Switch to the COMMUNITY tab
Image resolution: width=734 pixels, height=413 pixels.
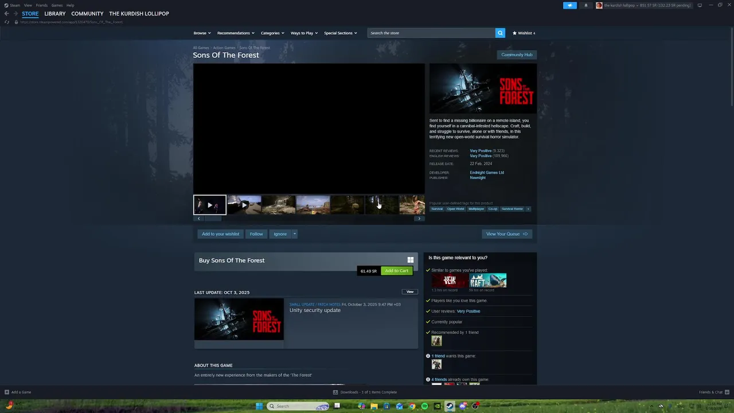(87, 14)
